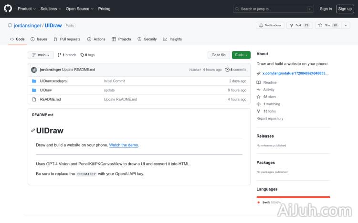This screenshot has height=223, width=358.
Task: Toggle Notifications for this repository
Action: coord(270,25)
